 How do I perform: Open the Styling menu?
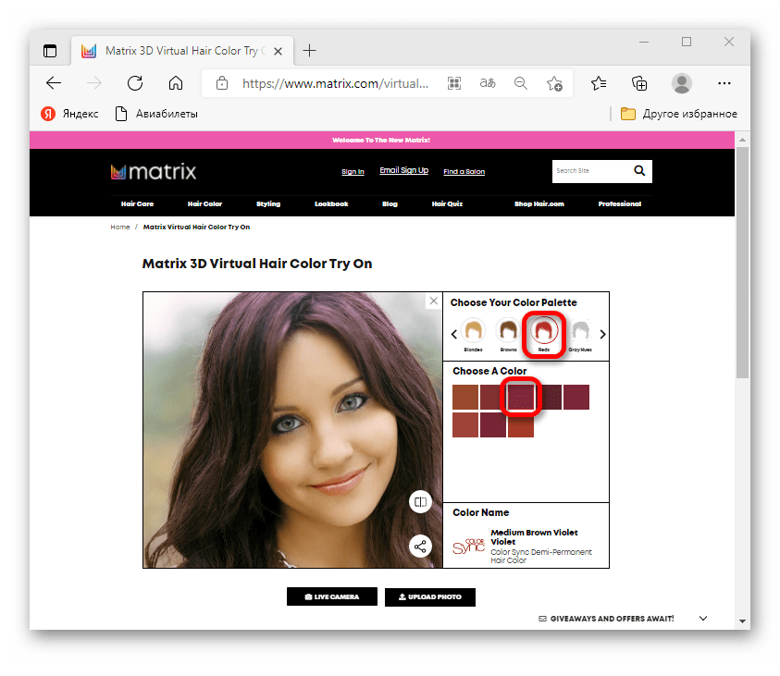pyautogui.click(x=268, y=203)
